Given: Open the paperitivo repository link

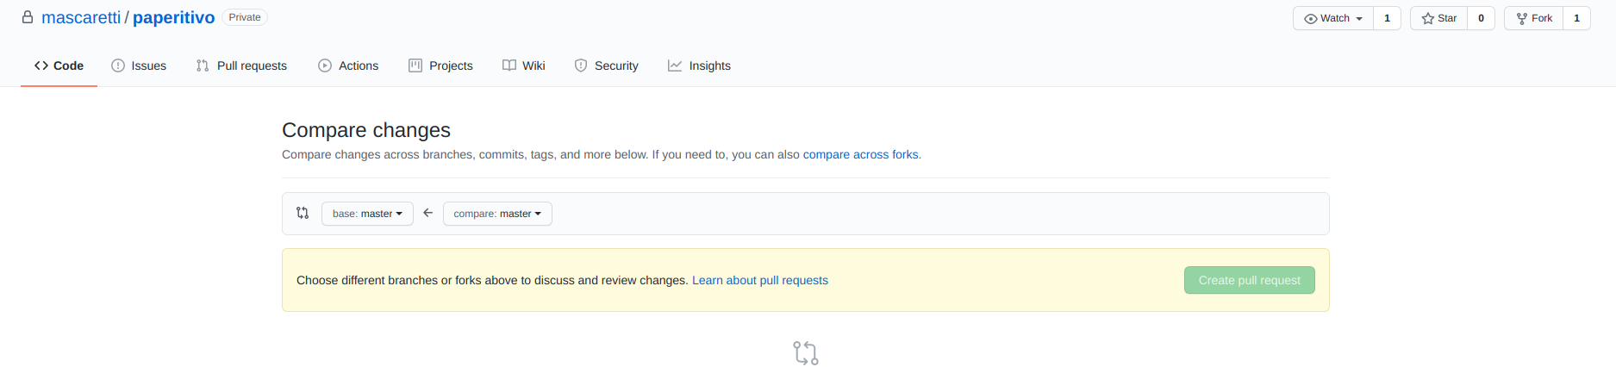Looking at the screenshot, I should coord(174,17).
